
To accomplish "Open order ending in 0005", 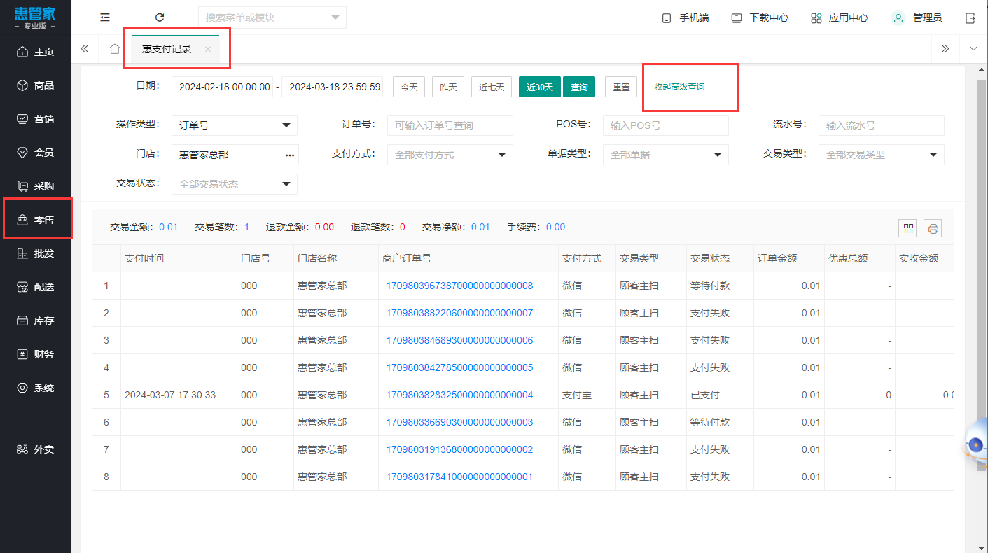I will click(459, 367).
